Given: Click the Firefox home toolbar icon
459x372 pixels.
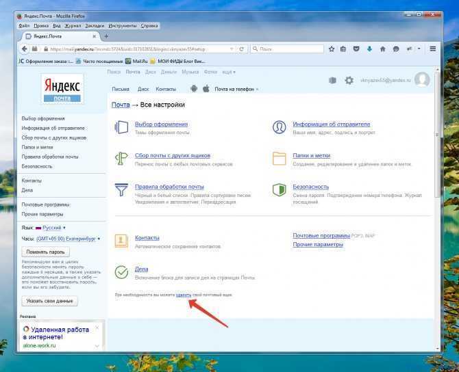Looking at the screenshot, I should coord(382,49).
